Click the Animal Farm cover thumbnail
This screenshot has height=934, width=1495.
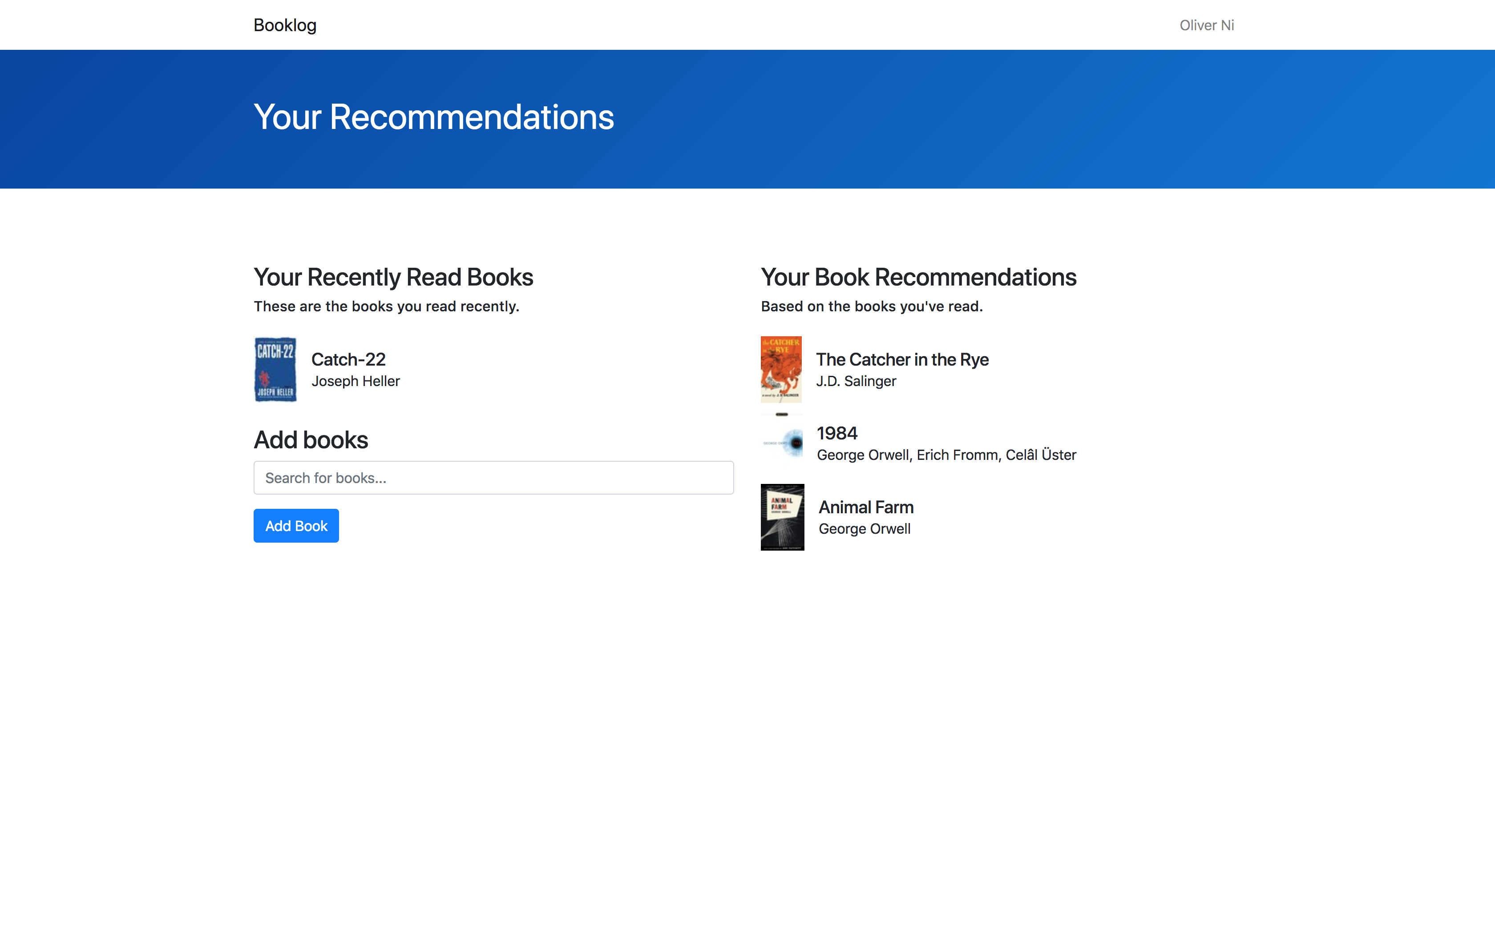[x=782, y=517]
